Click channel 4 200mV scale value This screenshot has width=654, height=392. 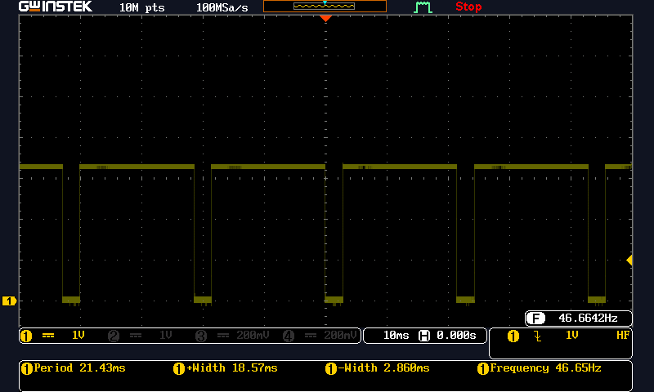point(340,336)
